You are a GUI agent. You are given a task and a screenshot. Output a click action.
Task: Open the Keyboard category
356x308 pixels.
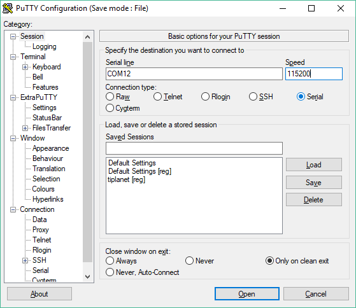(x=46, y=67)
